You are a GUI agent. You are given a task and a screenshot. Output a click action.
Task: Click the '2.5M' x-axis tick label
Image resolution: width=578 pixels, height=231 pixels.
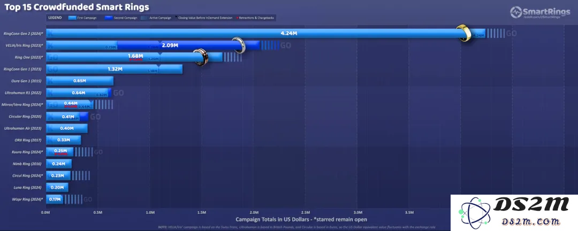tap(306, 213)
